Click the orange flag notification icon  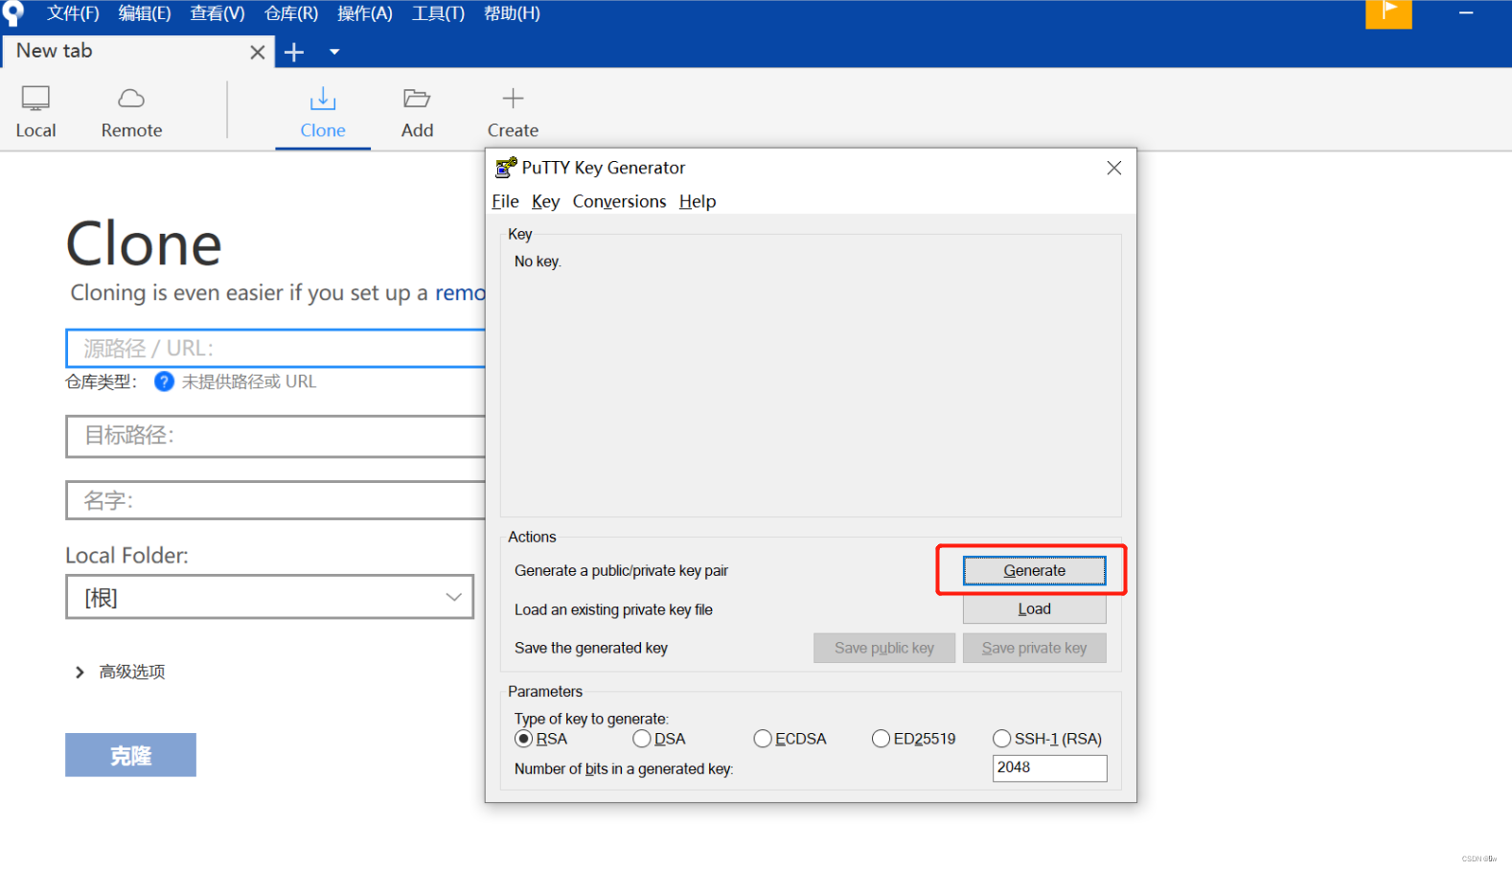(1388, 13)
